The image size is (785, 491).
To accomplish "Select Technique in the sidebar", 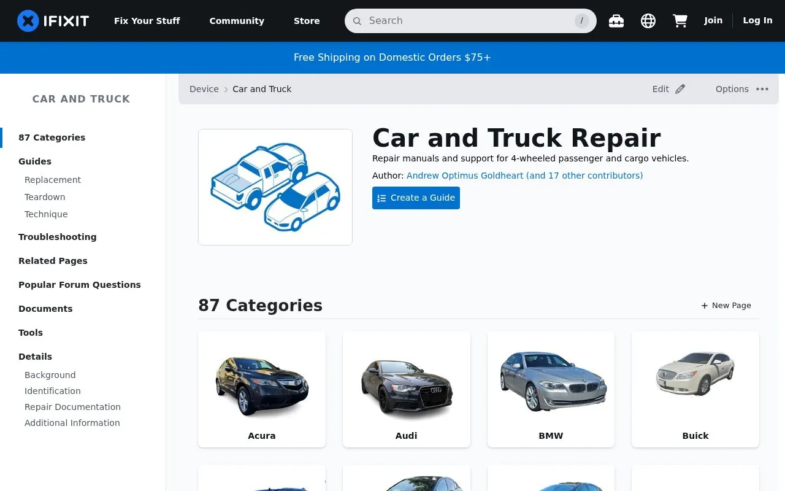I will point(46,214).
